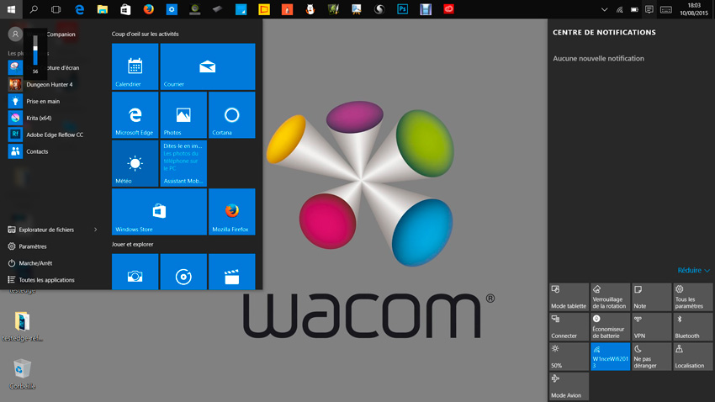715x402 pixels.
Task: Click the Coup d'oeil sur les activités heading
Action: click(x=145, y=34)
